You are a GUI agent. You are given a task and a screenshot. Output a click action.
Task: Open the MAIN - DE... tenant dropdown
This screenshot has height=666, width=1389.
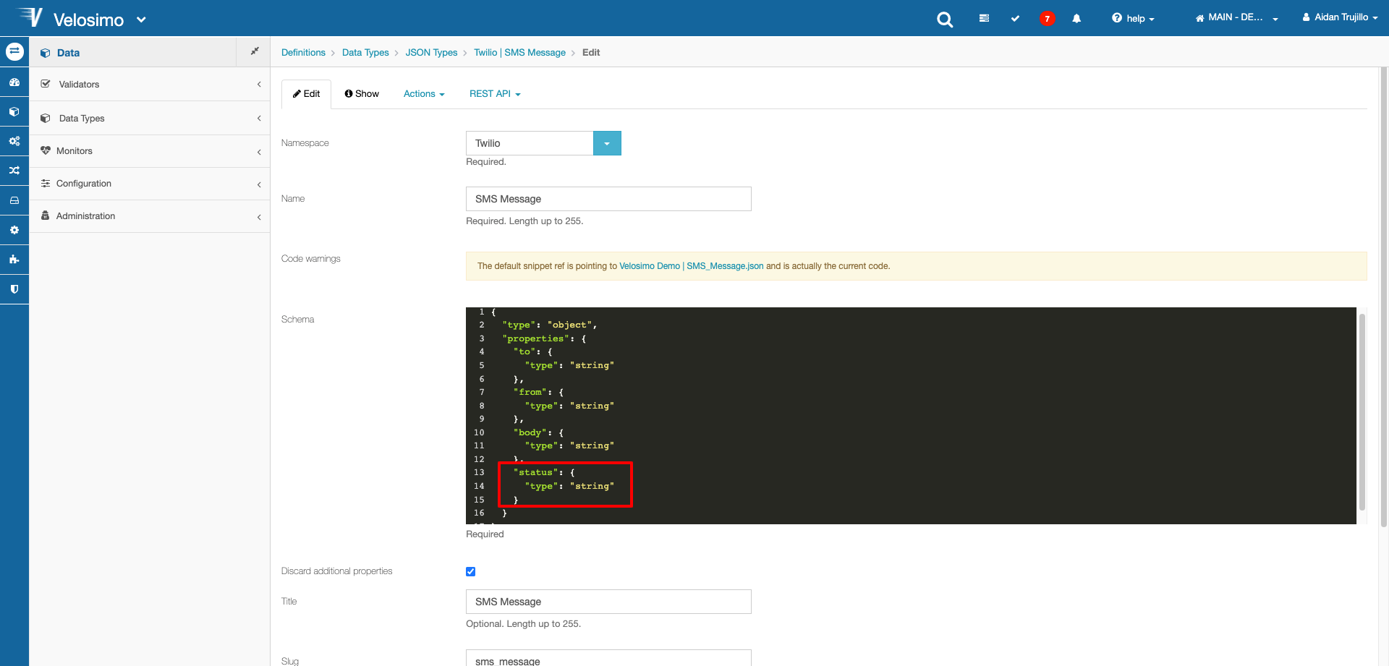point(1236,18)
